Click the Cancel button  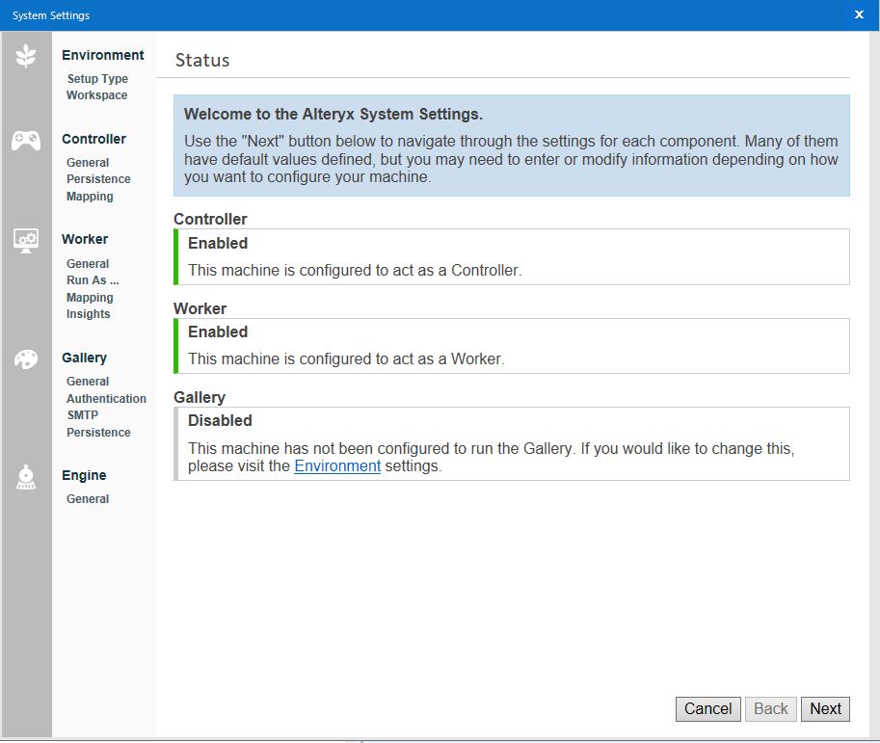pos(707,708)
